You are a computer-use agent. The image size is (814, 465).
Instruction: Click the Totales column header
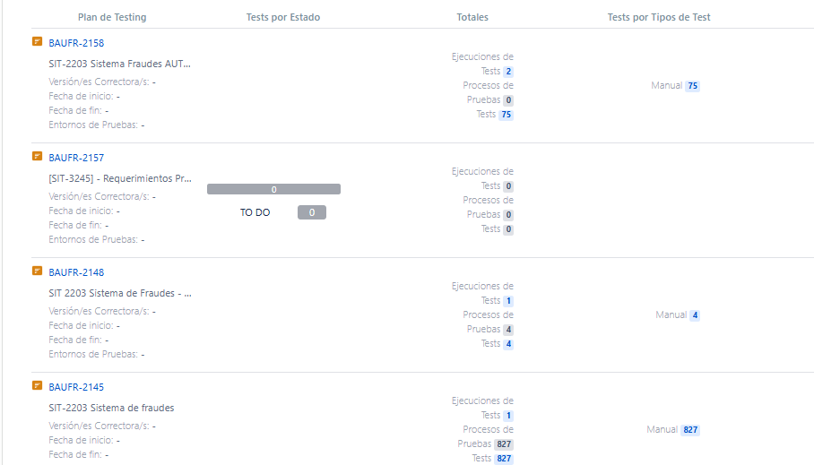pyautogui.click(x=472, y=17)
